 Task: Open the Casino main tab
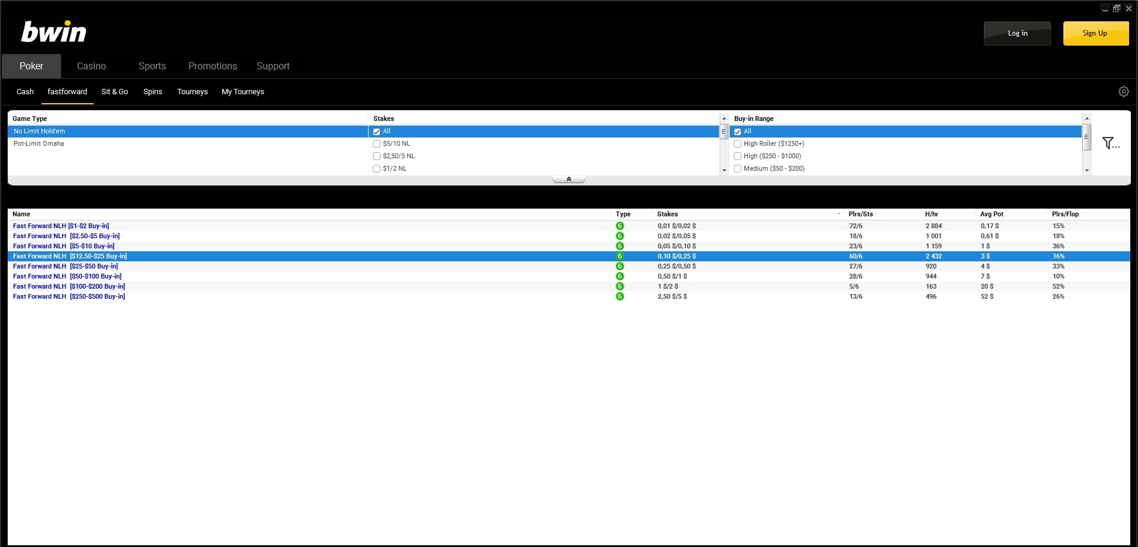coord(91,66)
